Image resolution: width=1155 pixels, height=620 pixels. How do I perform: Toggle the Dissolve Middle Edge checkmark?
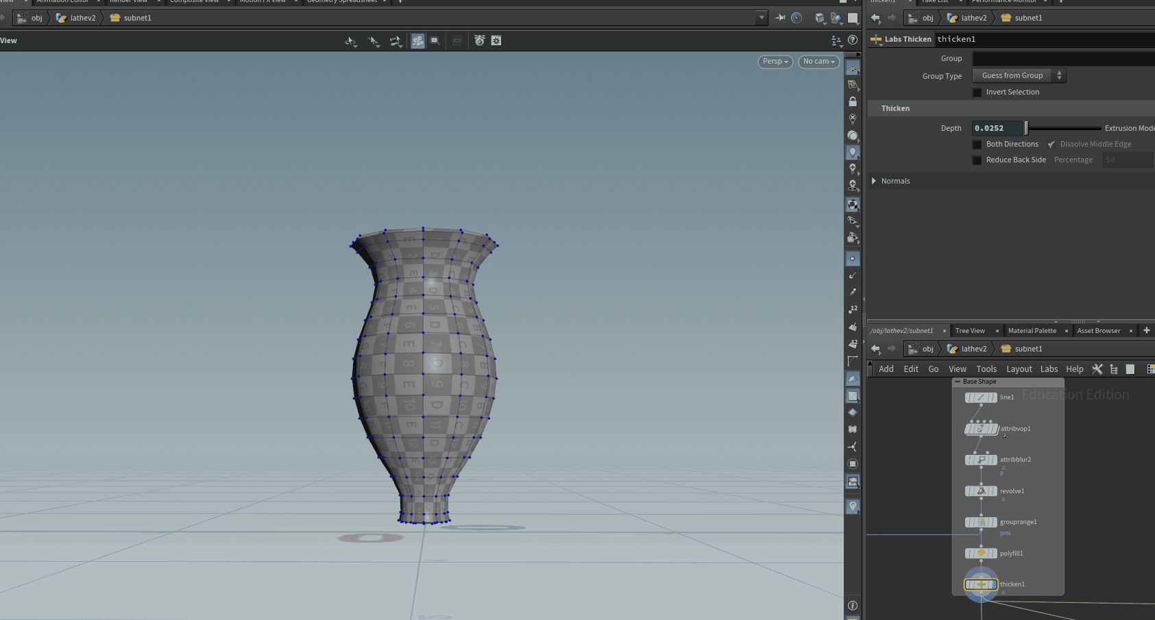coord(1051,145)
